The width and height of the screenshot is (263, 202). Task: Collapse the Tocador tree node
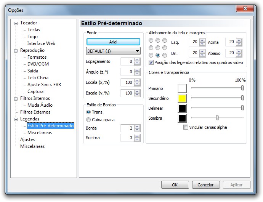tap(16, 23)
